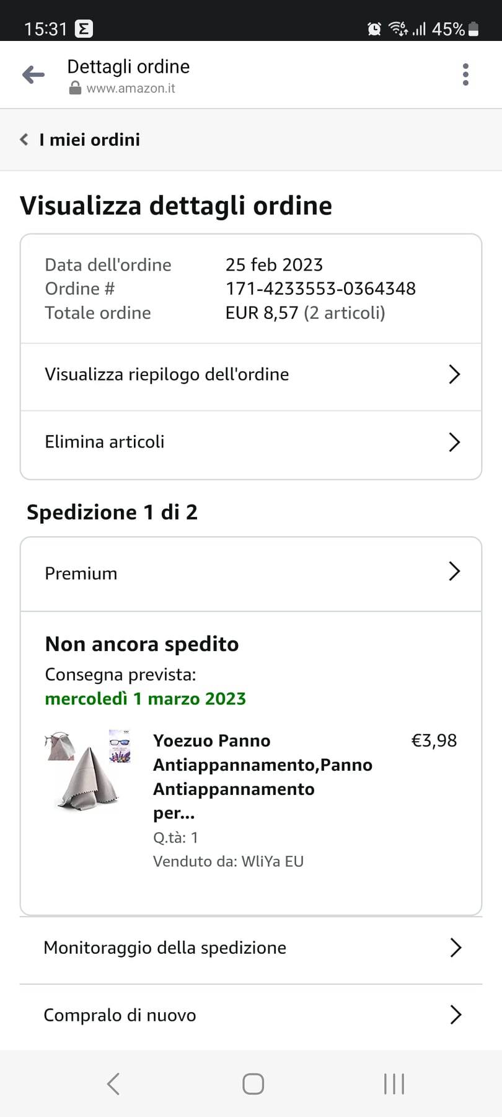Tap the anti-fog cloth product thumbnail
This screenshot has width=502, height=1117.
pyautogui.click(x=89, y=770)
